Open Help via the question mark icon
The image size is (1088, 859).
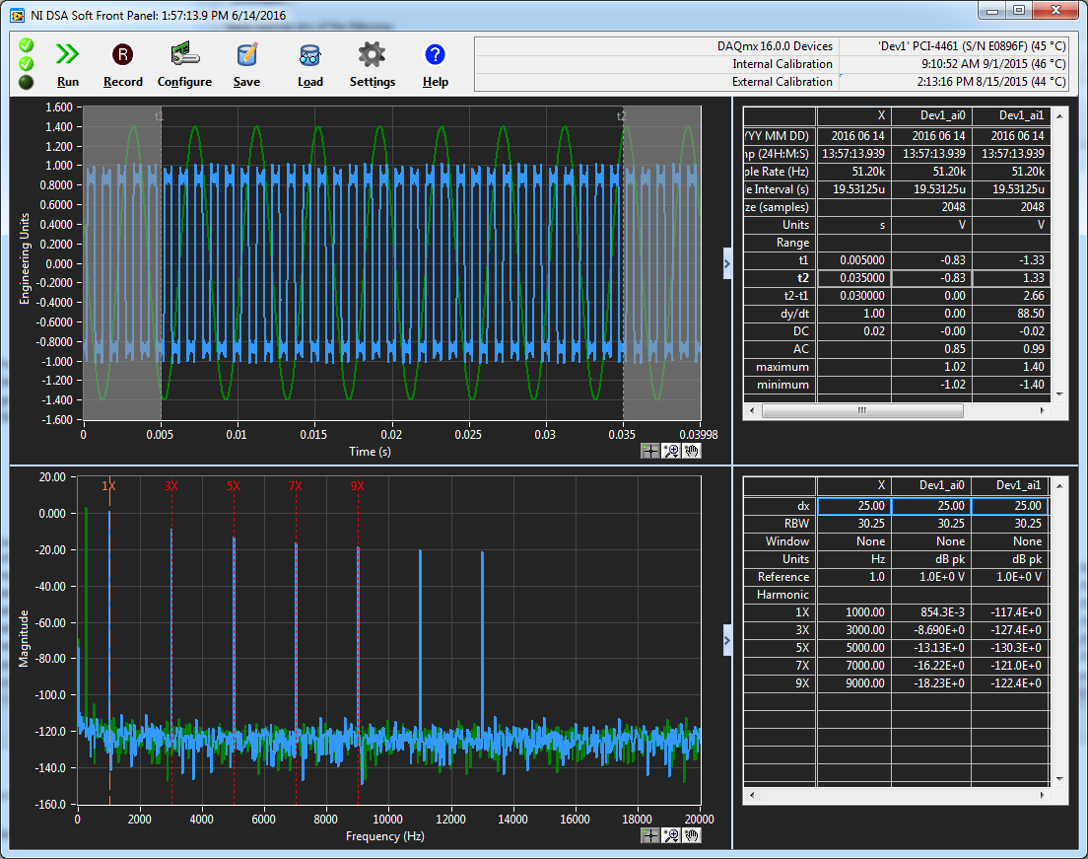pos(435,55)
